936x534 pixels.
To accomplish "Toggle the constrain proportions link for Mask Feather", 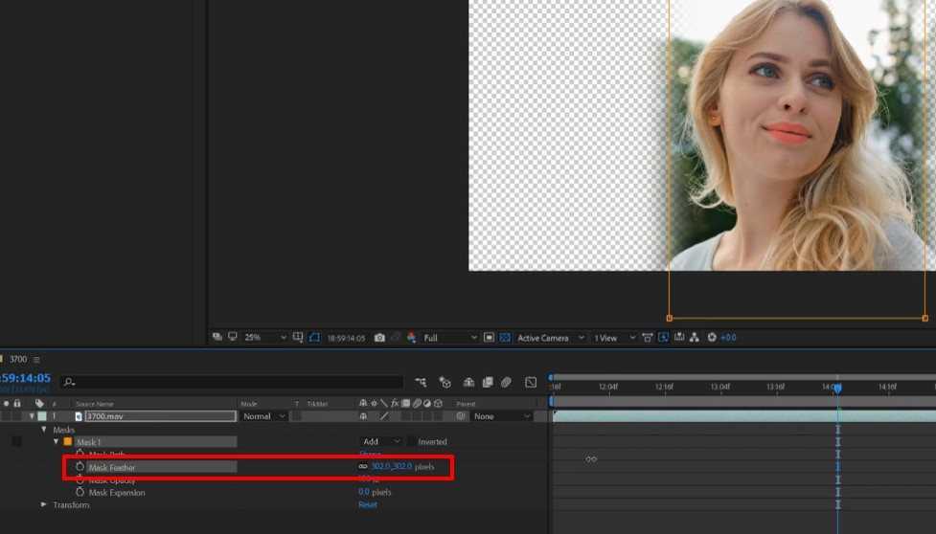I will tap(363, 467).
